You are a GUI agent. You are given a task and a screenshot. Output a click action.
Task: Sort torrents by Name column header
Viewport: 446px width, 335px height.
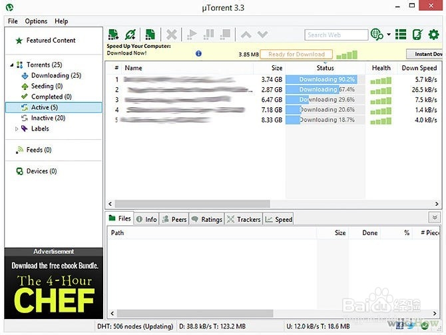188,68
